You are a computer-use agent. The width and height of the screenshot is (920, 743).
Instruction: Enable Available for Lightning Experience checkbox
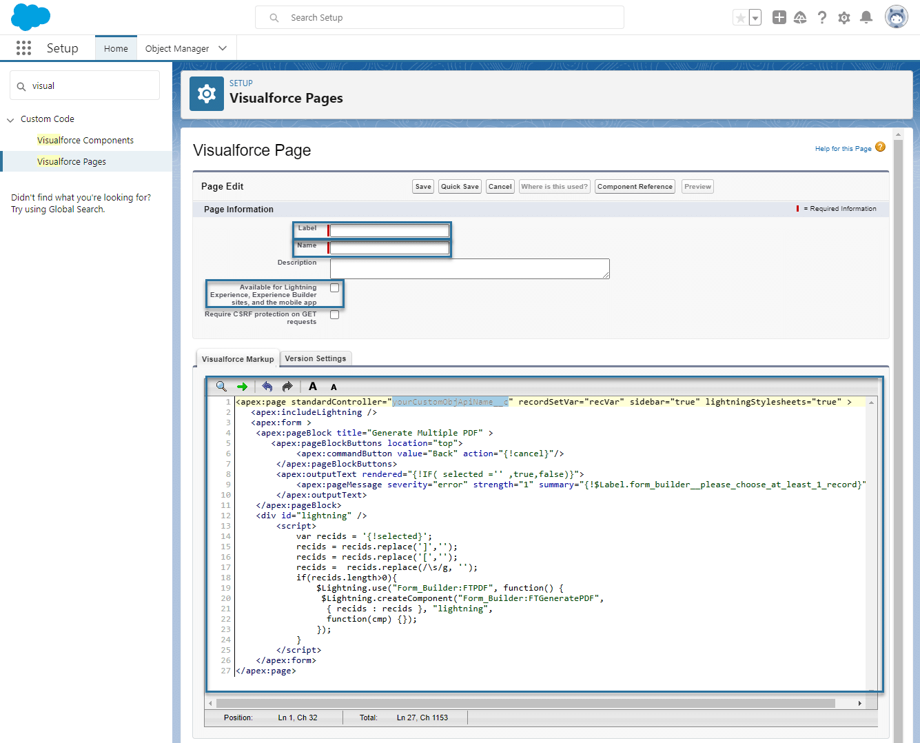pos(334,287)
